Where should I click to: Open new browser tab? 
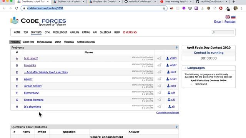pos(234,2)
